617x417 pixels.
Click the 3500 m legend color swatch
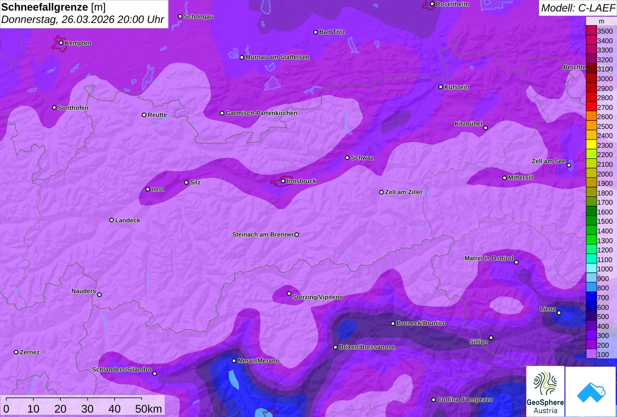coord(591,31)
